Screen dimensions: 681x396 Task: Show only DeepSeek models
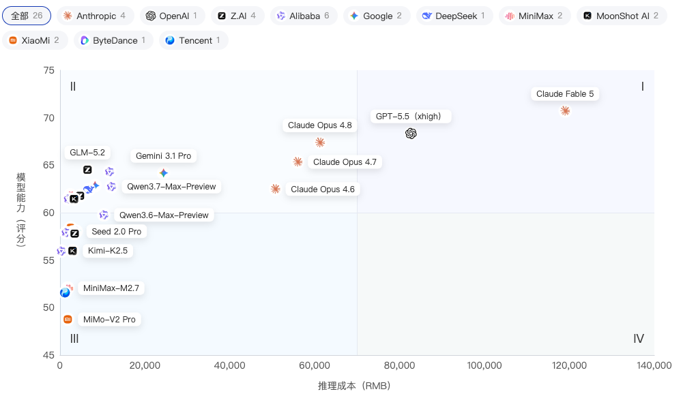click(x=454, y=16)
